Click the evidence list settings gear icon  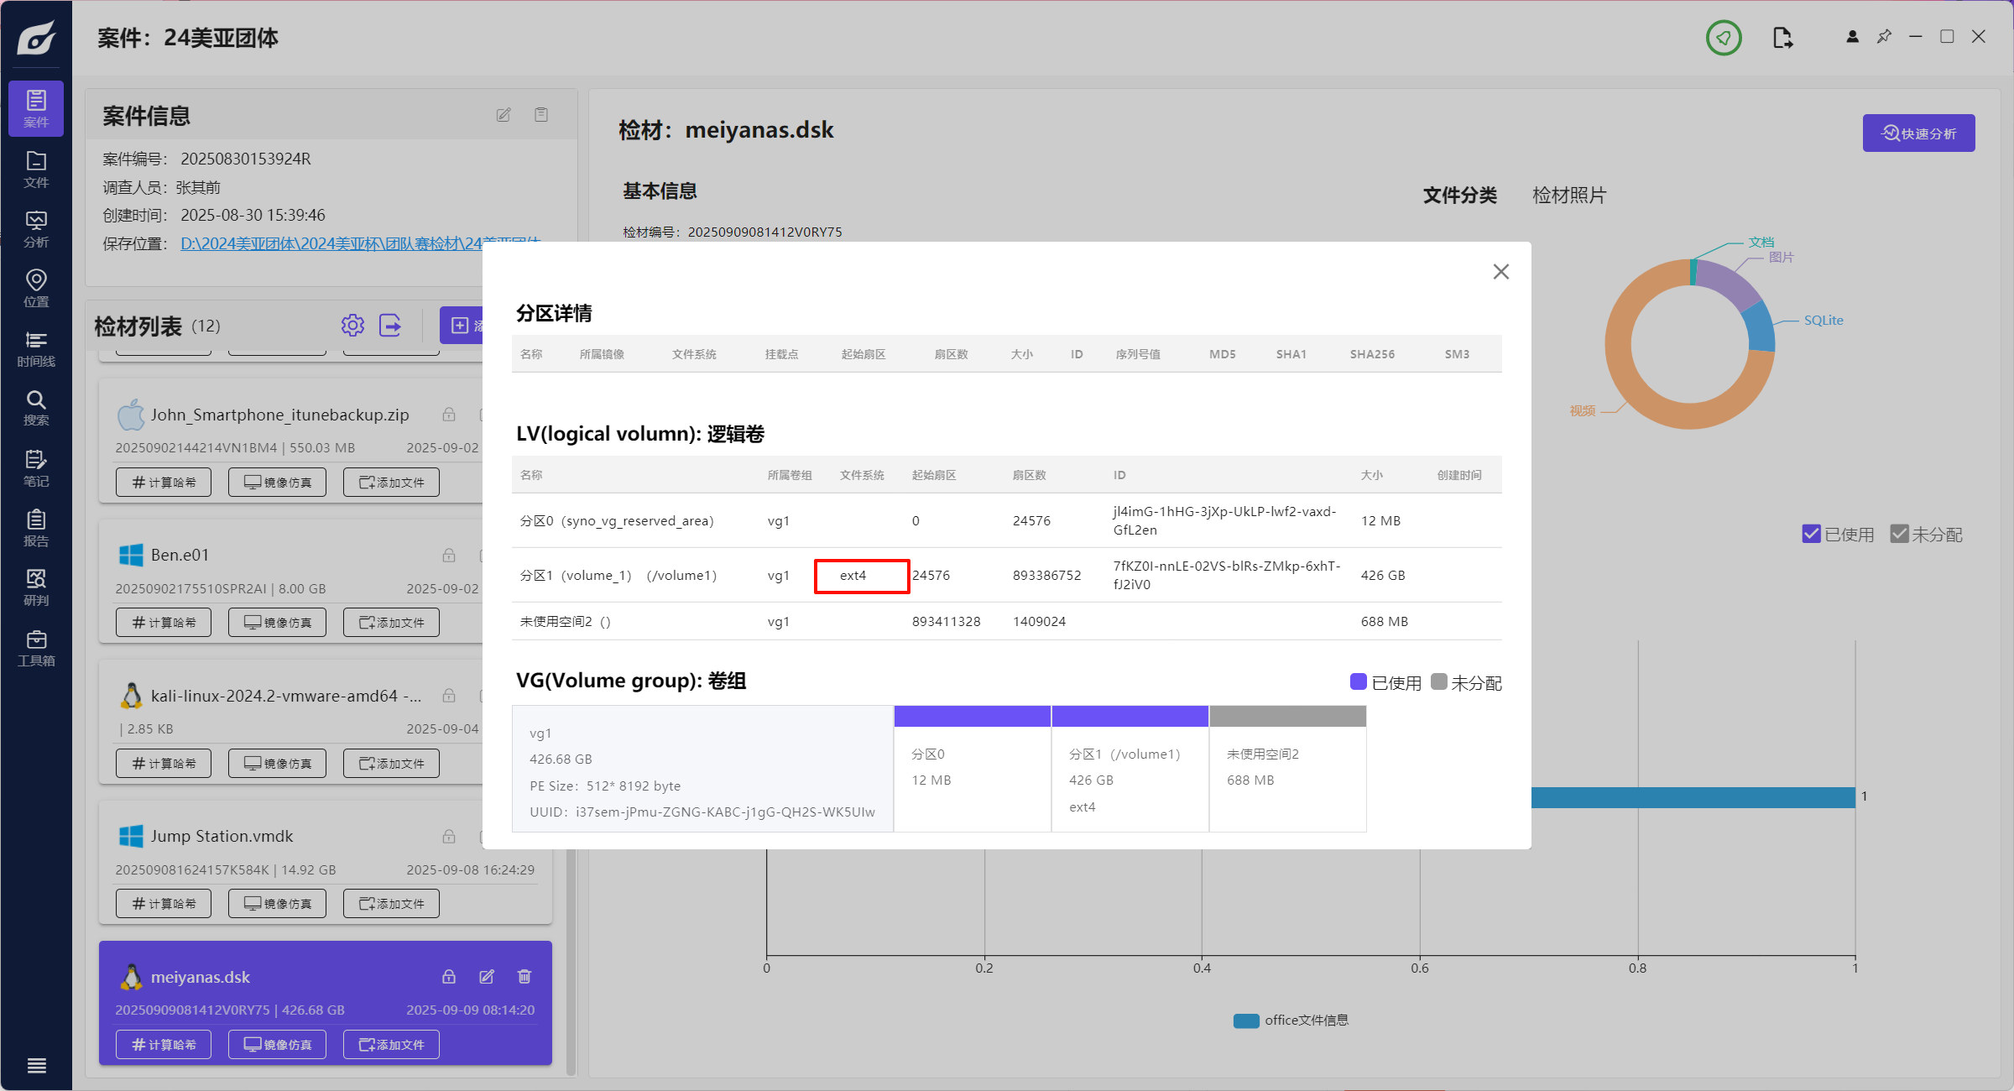coord(352,326)
